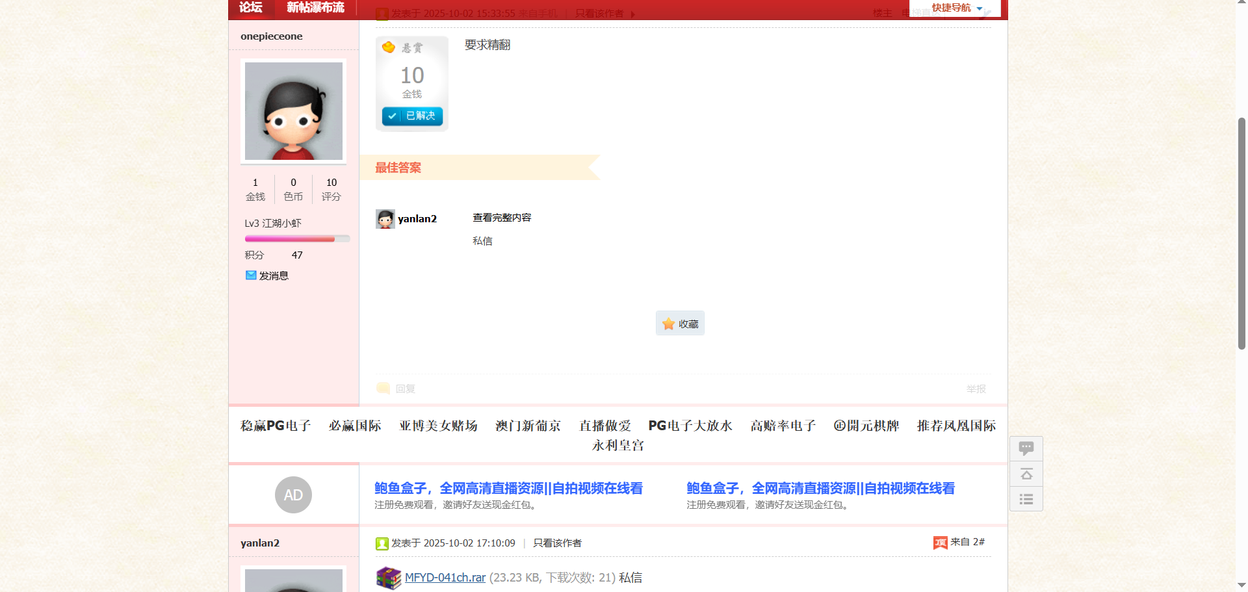Open yanlan2 name in best answer
The image size is (1248, 592).
(x=417, y=219)
